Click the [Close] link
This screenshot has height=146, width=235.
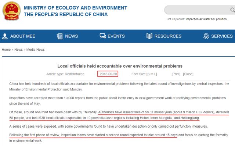[188, 74]
